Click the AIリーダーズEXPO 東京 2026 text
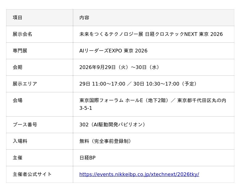 coord(113,51)
